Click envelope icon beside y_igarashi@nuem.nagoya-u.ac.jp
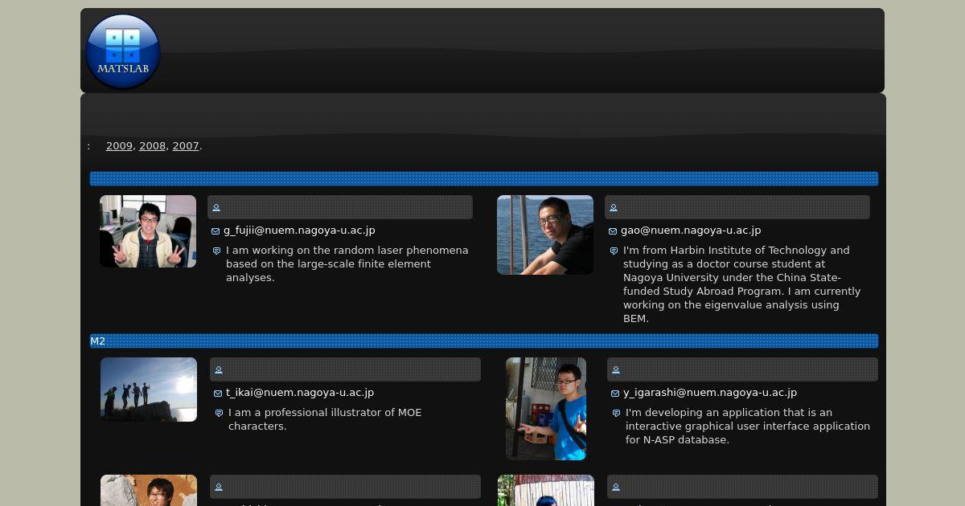The width and height of the screenshot is (965, 506). click(x=615, y=394)
